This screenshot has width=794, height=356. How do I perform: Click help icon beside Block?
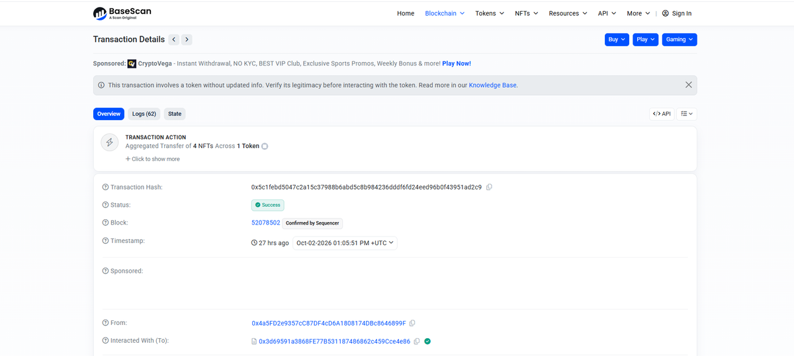point(105,223)
